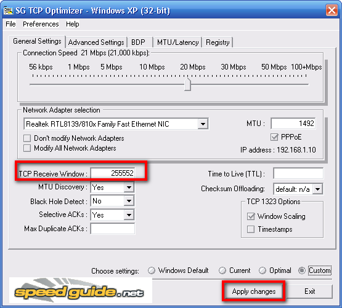This screenshot has width=342, height=308.
Task: Click the Max Duplicate ACKs field
Action: coord(113,229)
